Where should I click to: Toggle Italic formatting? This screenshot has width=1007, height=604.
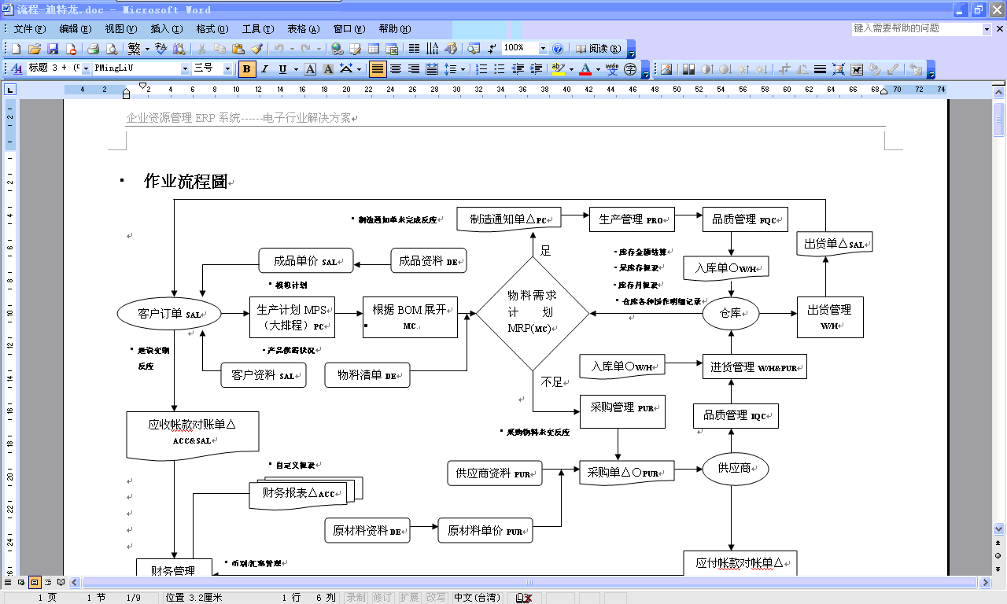[x=265, y=69]
